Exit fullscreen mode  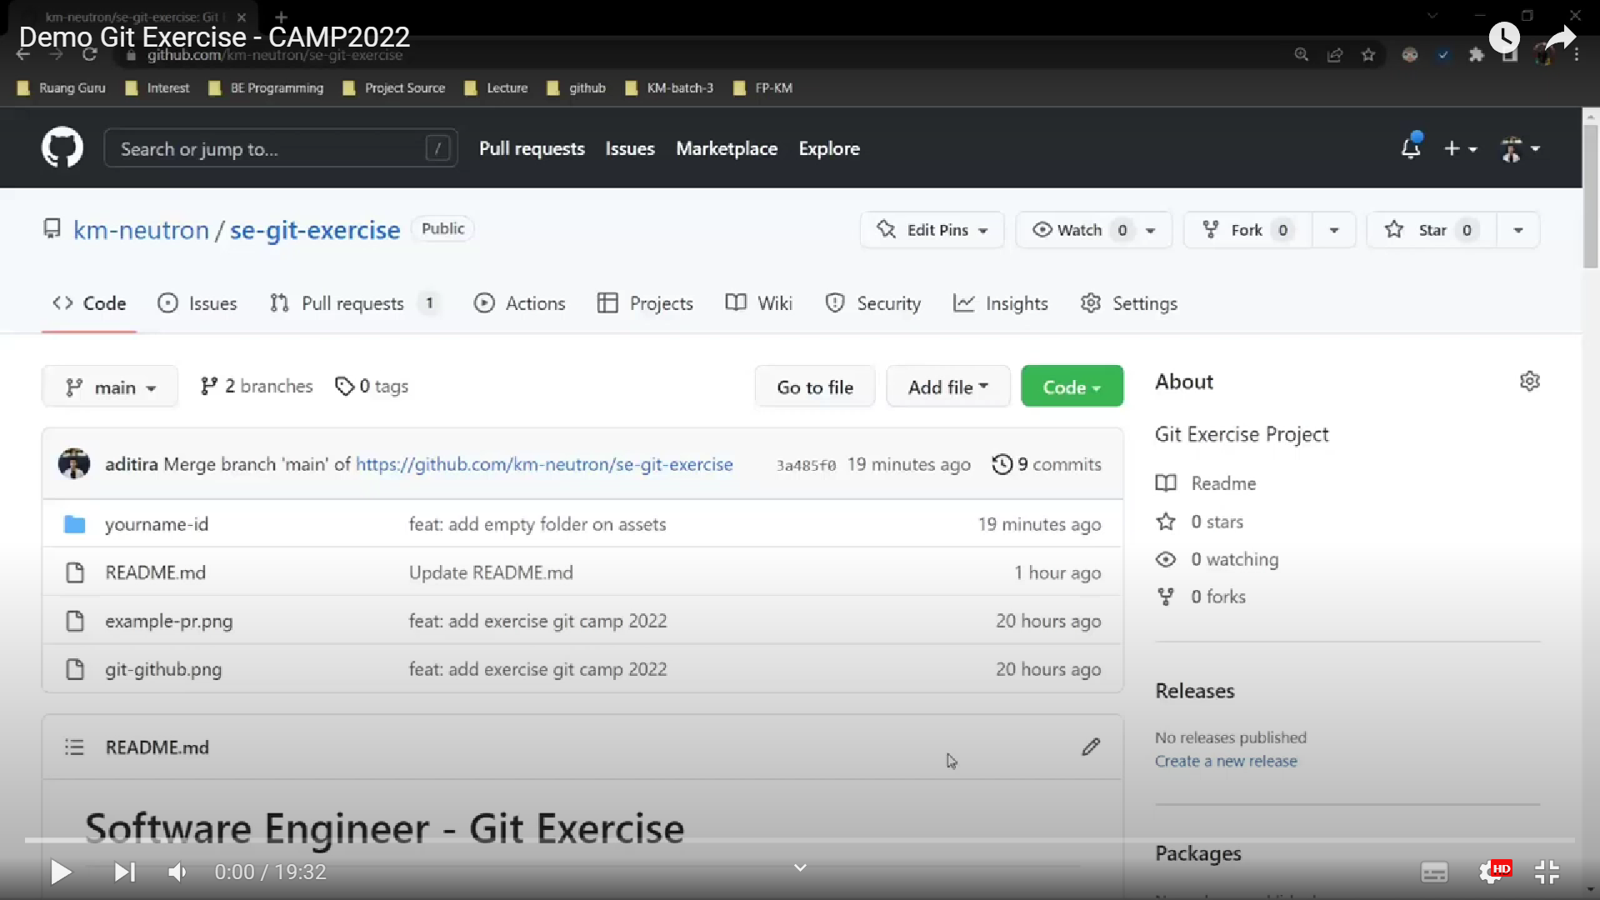click(x=1547, y=872)
